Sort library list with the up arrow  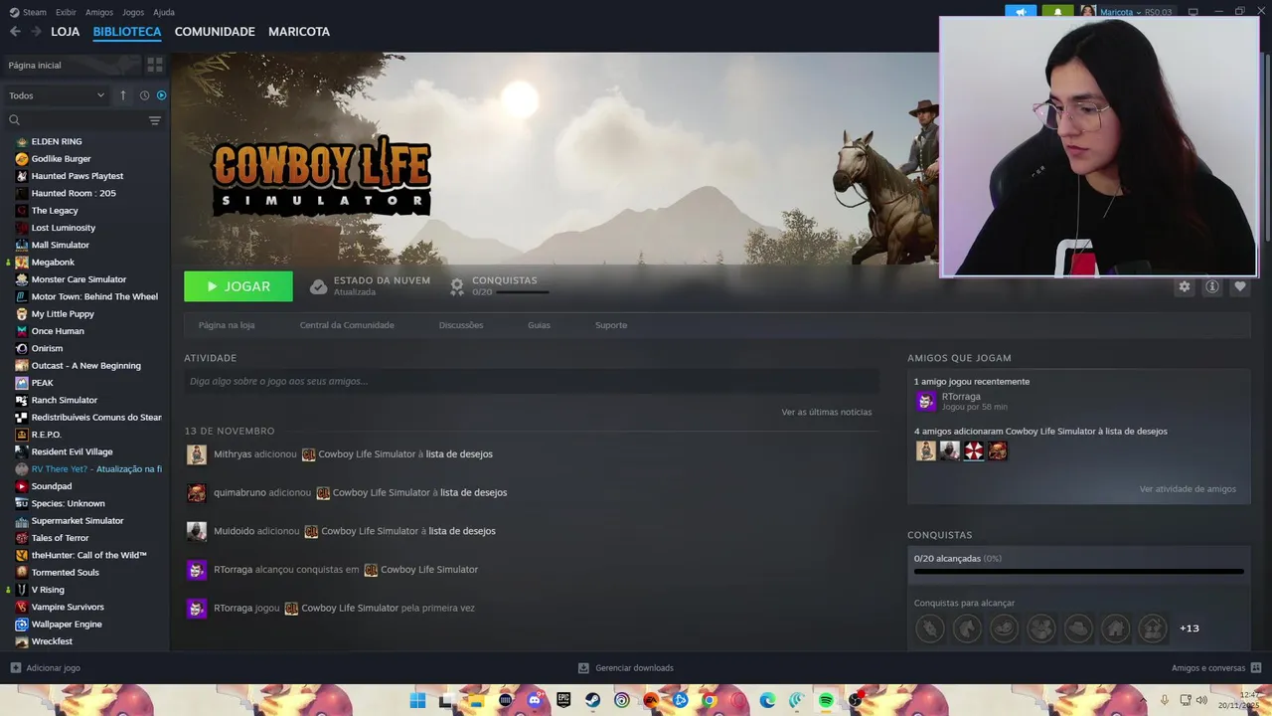pos(123,95)
